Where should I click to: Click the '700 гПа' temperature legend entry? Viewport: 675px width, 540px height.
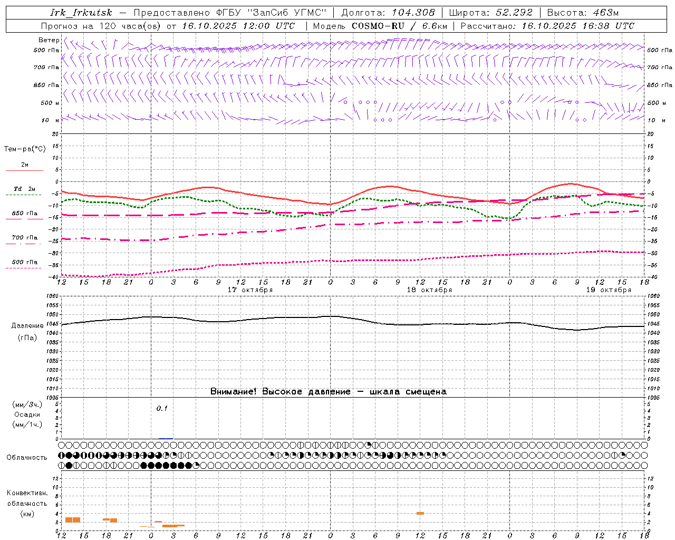[x=25, y=238]
